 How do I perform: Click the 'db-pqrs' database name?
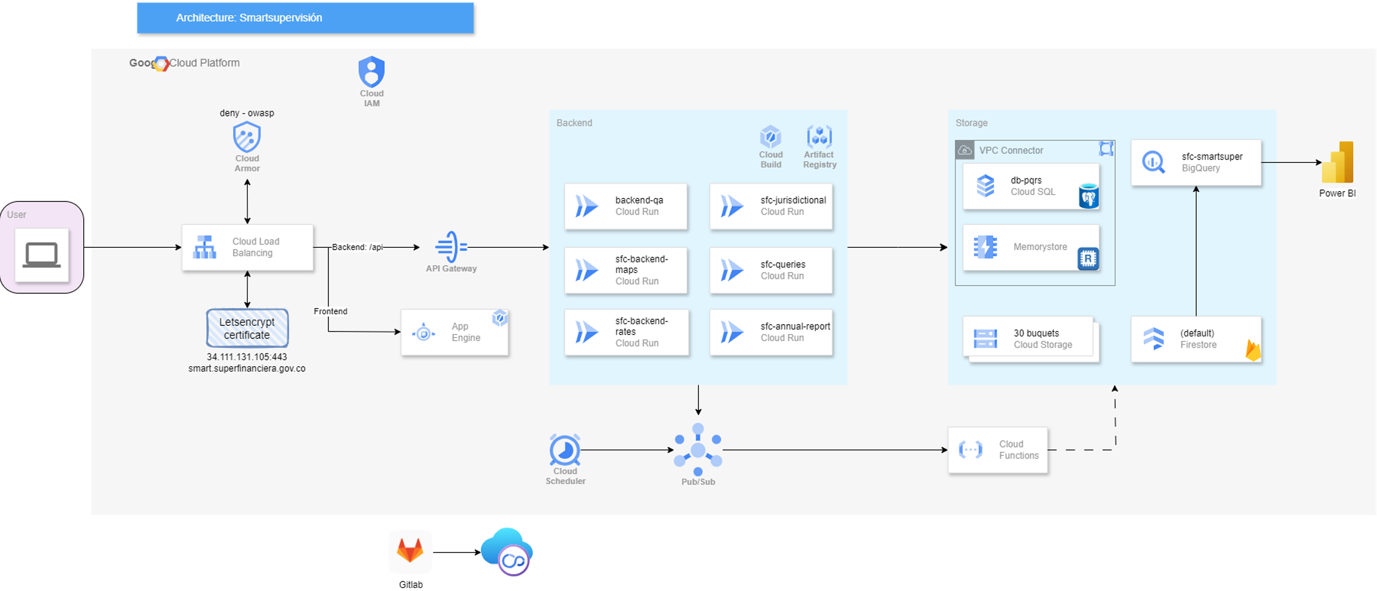[1026, 180]
